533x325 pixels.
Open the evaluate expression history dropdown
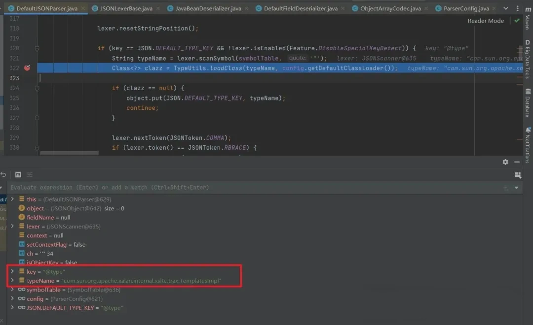click(x=516, y=188)
